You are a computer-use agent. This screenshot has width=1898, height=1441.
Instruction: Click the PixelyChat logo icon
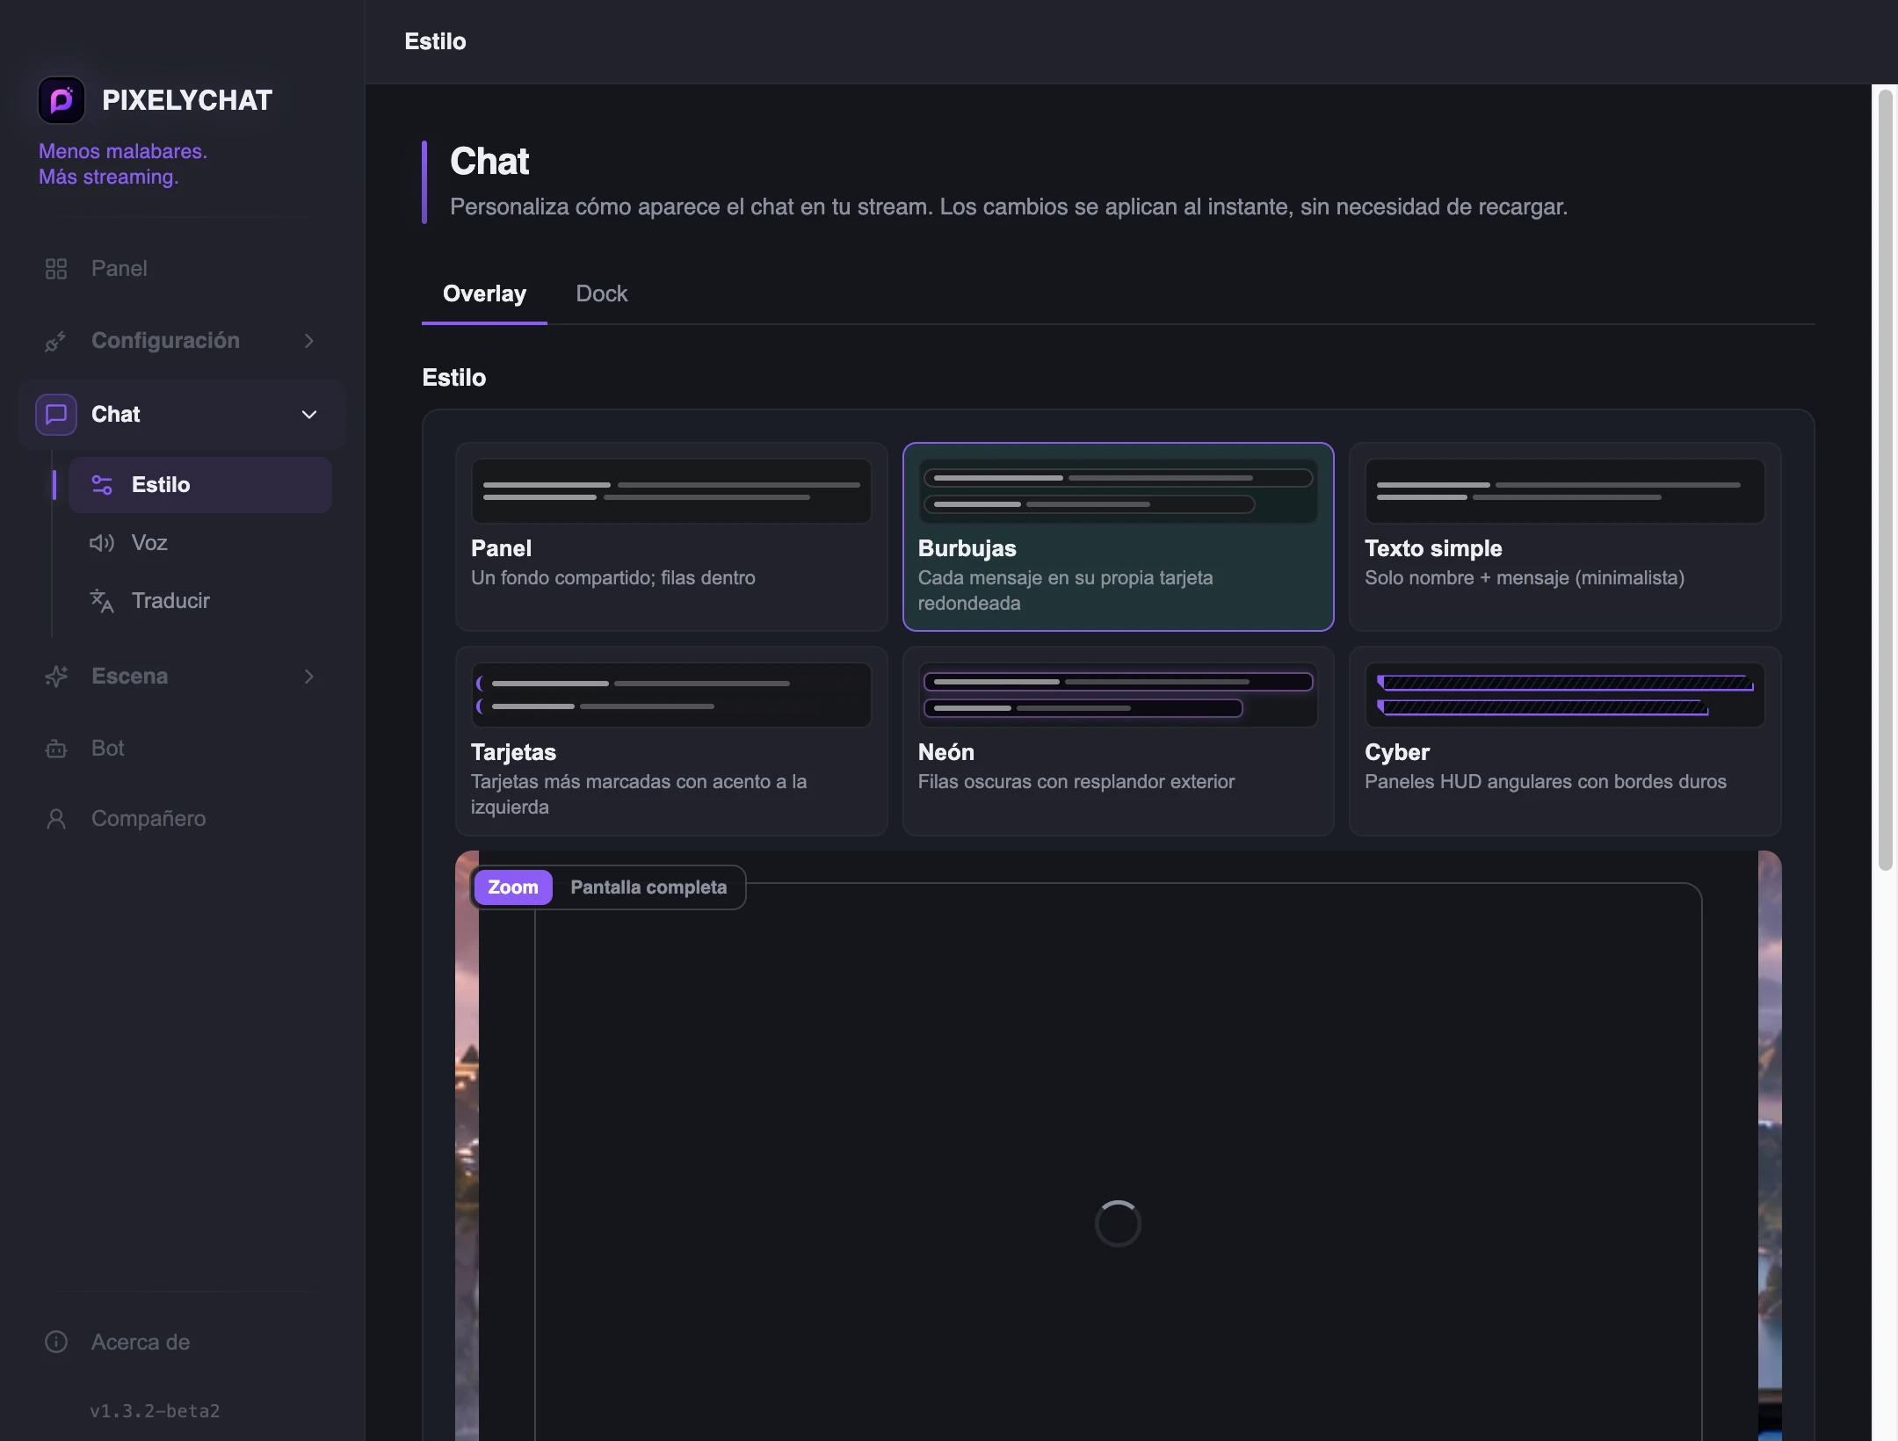61,100
